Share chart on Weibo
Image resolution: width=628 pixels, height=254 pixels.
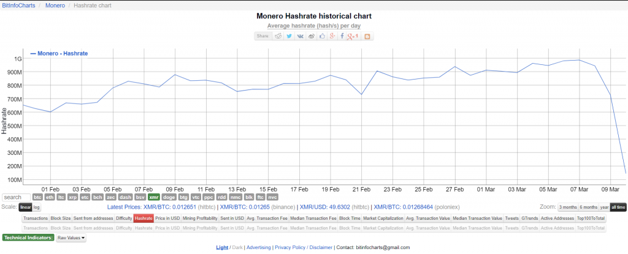click(311, 36)
